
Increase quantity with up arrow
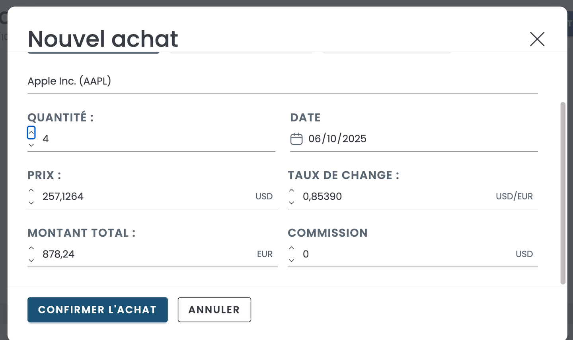click(31, 133)
